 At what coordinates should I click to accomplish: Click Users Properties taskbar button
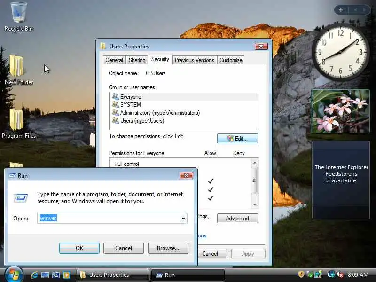(112, 275)
